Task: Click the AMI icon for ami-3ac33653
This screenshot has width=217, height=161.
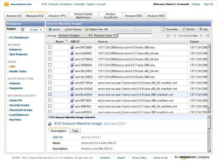Action: click(72, 77)
